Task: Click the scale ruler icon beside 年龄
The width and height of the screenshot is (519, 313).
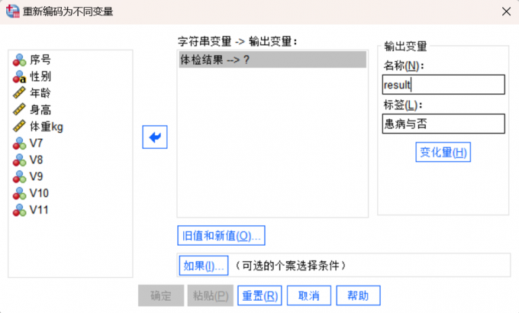Action: (19, 92)
